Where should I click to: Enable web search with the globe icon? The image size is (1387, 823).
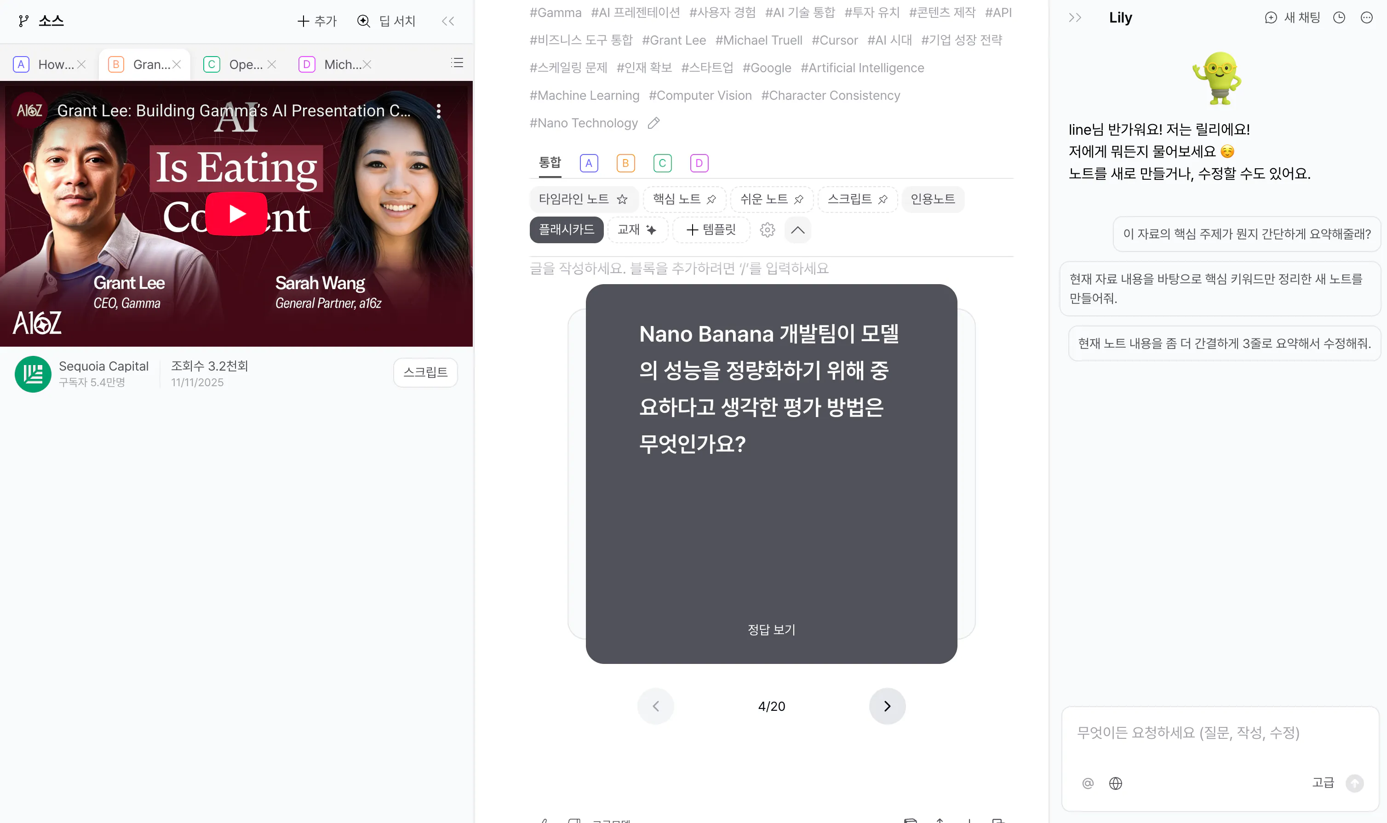[x=1115, y=783]
